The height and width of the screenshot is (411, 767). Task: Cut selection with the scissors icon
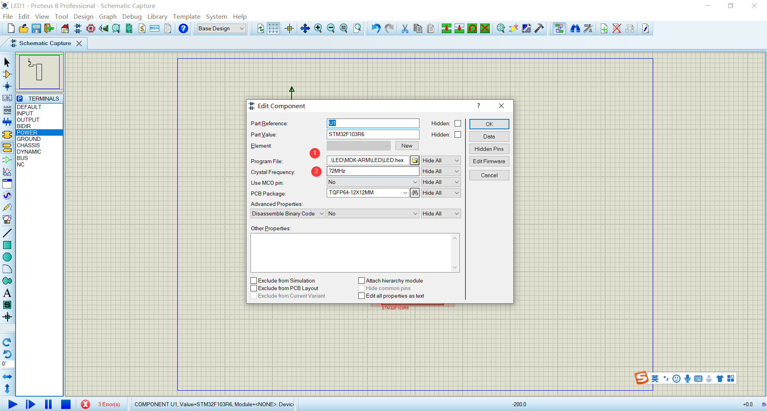(x=405, y=28)
